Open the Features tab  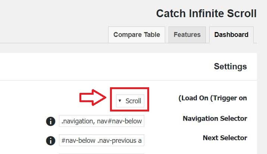(x=187, y=35)
